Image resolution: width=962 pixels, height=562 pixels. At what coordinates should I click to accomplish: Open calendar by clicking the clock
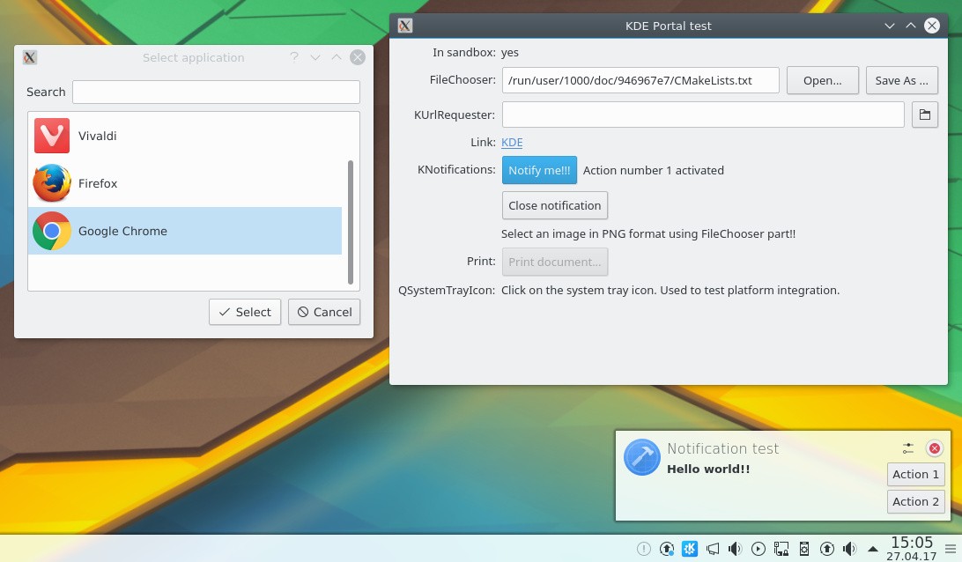click(912, 548)
